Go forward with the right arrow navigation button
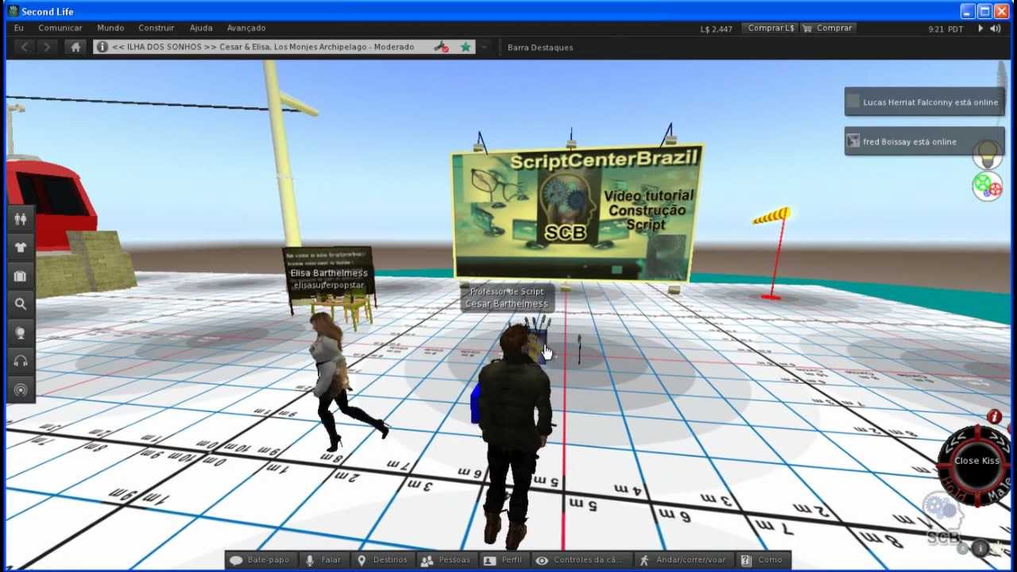Screen dimensions: 1017x572 pos(47,47)
